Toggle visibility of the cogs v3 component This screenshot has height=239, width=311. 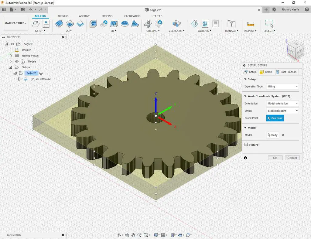tap(12, 44)
